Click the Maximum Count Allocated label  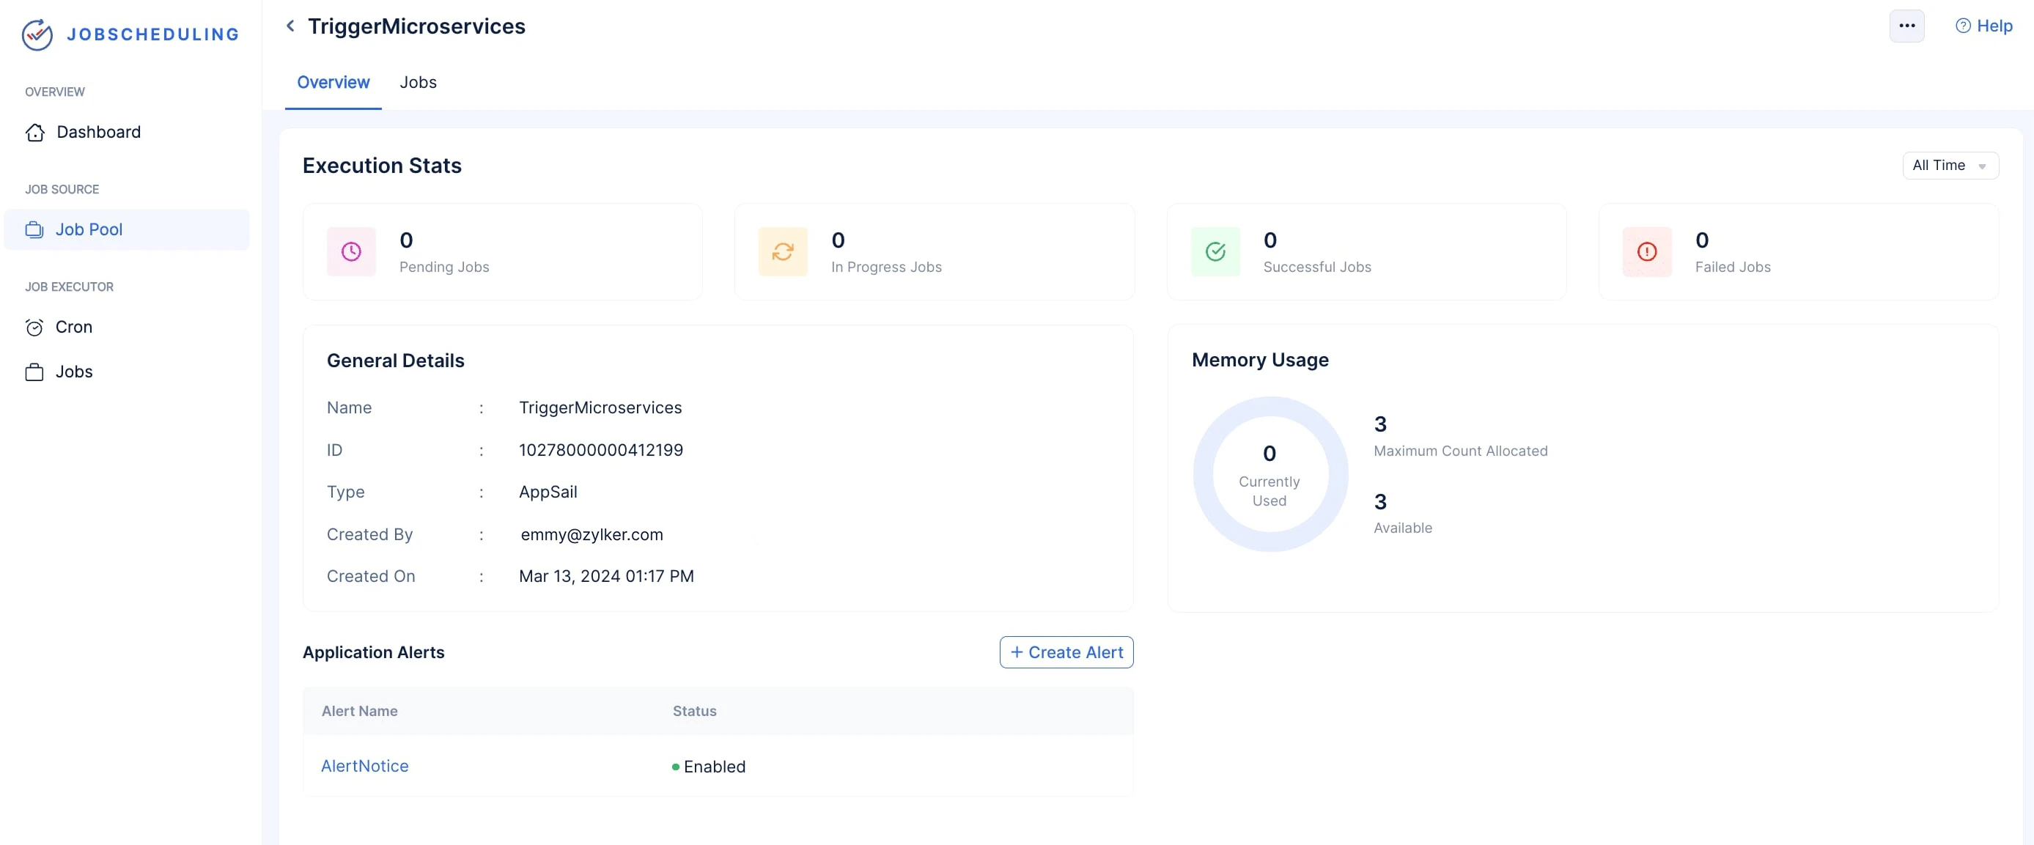(1461, 451)
